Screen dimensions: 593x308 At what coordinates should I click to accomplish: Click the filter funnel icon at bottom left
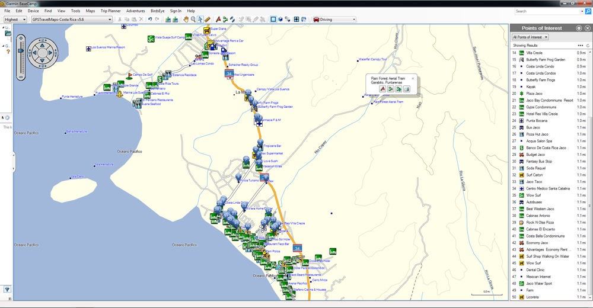click(7, 289)
